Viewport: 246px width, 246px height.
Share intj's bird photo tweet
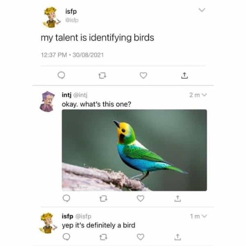[x=178, y=198]
